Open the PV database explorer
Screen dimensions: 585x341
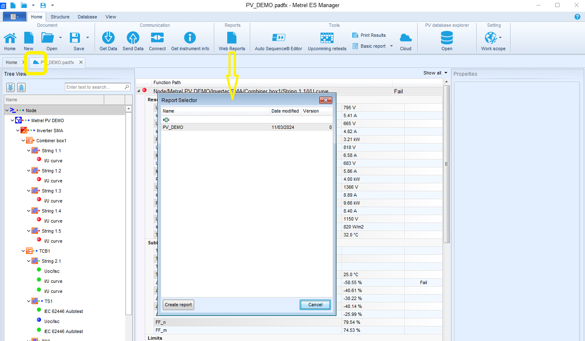tap(446, 38)
